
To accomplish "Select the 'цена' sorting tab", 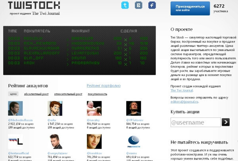I will tap(13, 94).
